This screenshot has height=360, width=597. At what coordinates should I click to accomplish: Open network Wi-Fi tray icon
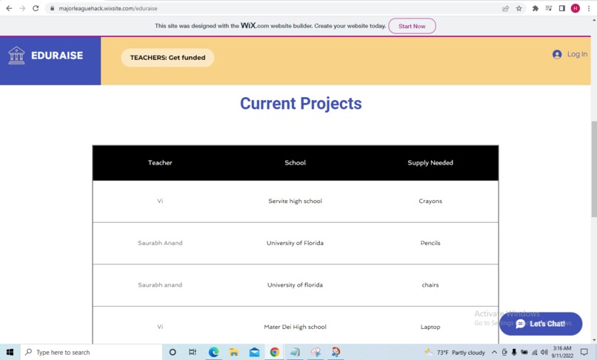point(535,353)
